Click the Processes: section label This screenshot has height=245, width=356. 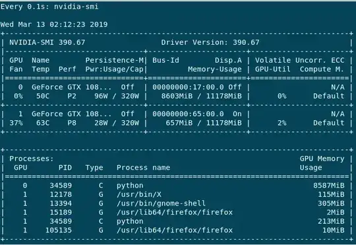[32, 158]
